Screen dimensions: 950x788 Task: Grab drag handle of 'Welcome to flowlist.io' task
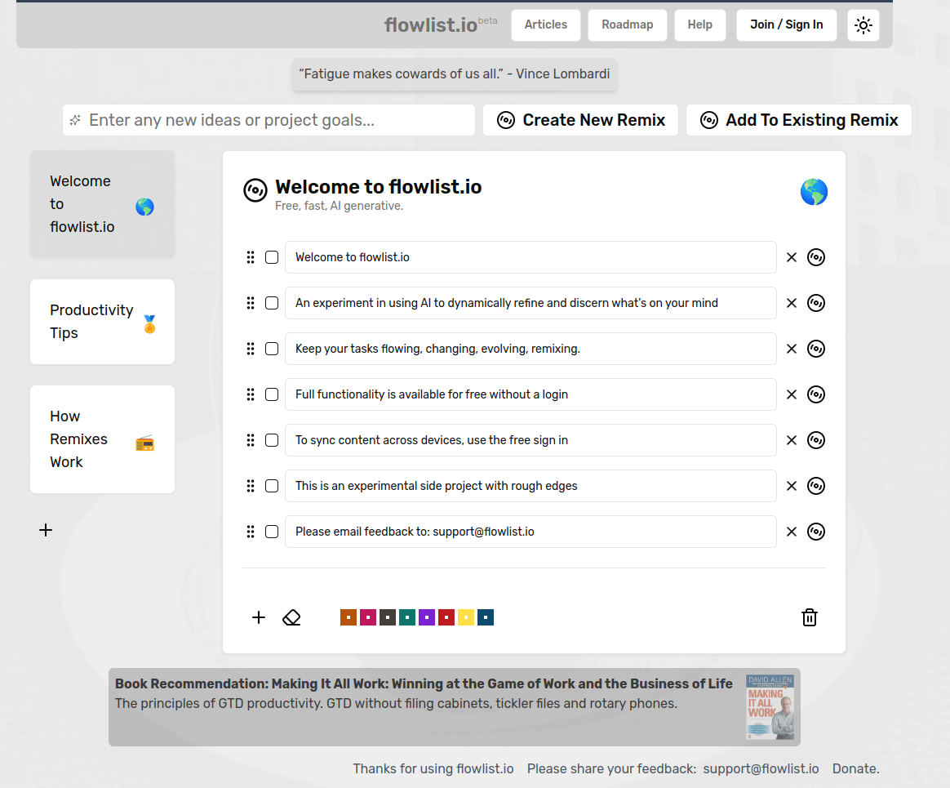click(251, 257)
